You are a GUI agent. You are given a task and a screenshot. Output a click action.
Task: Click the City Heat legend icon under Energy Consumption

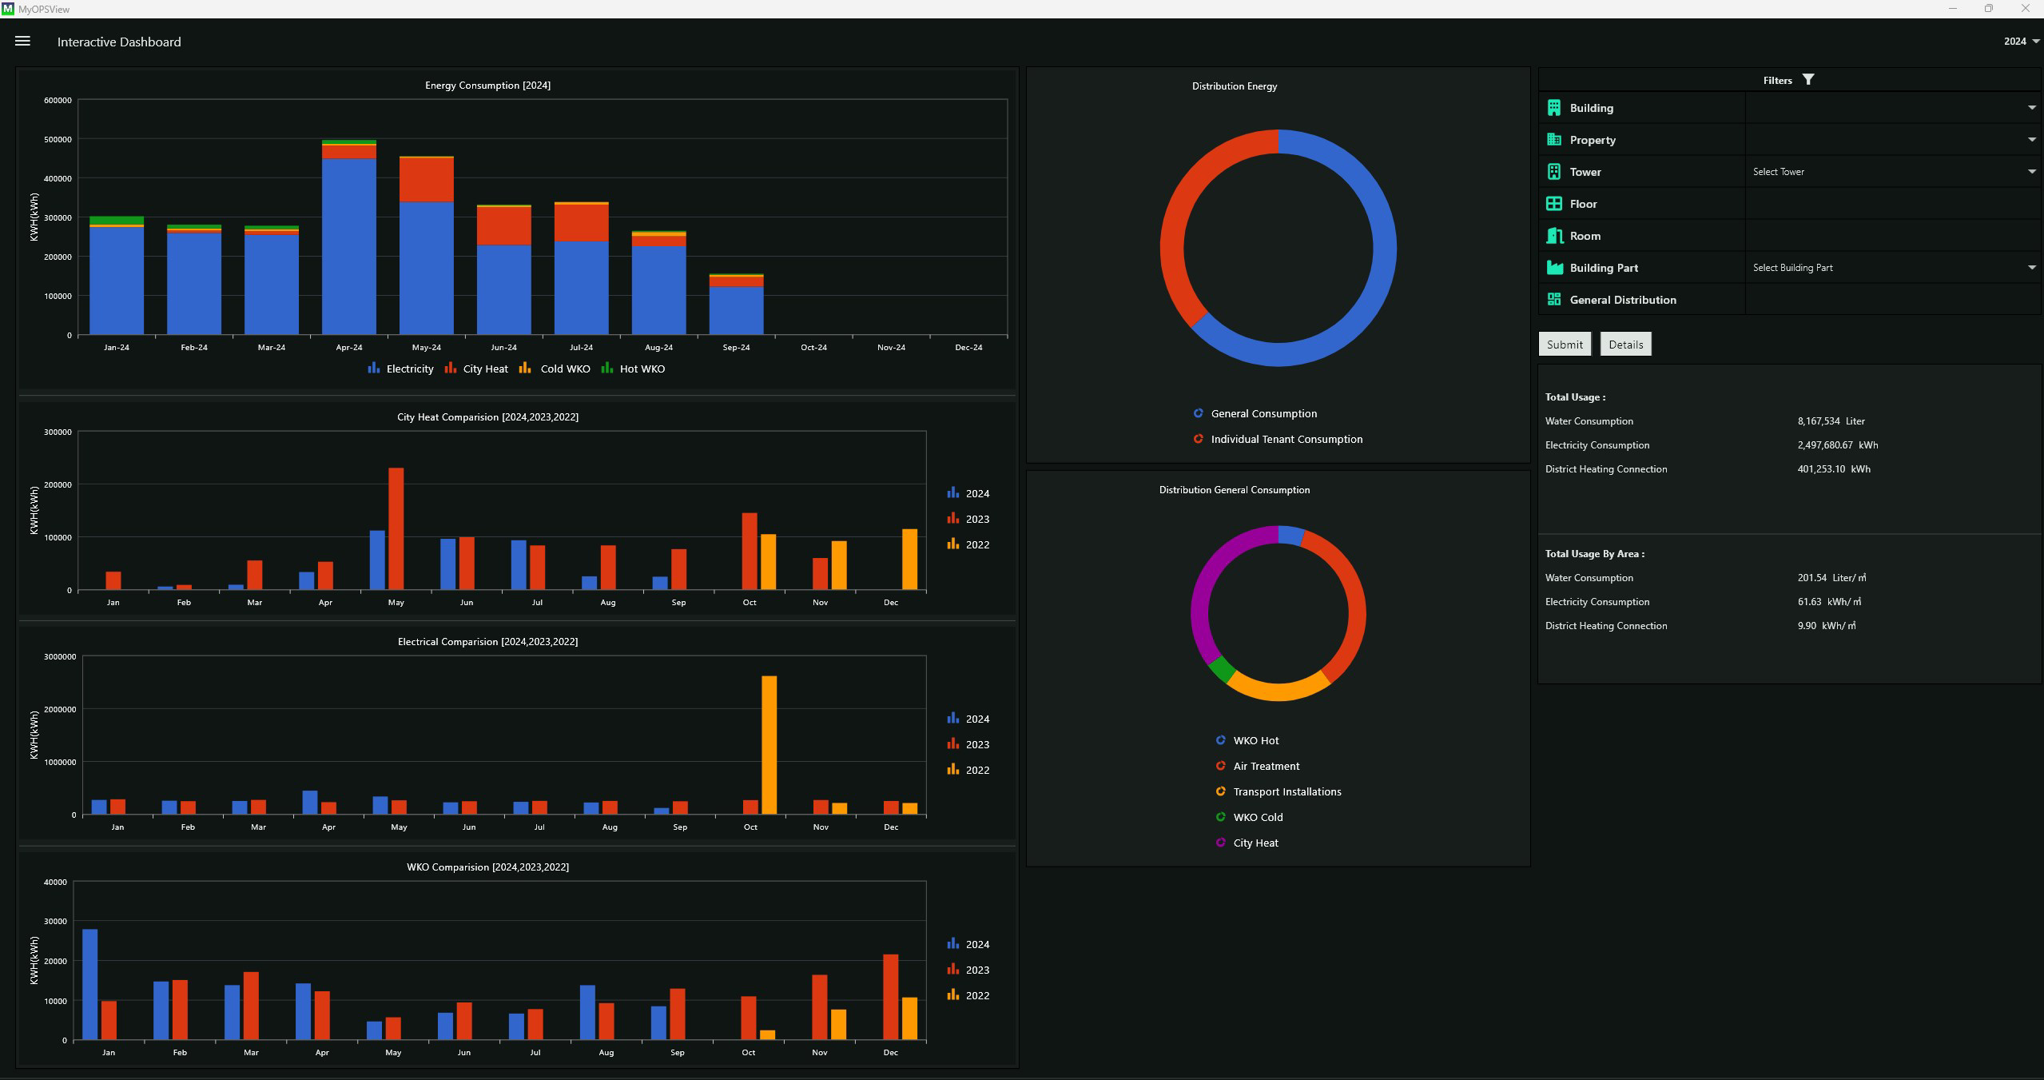pyautogui.click(x=450, y=368)
